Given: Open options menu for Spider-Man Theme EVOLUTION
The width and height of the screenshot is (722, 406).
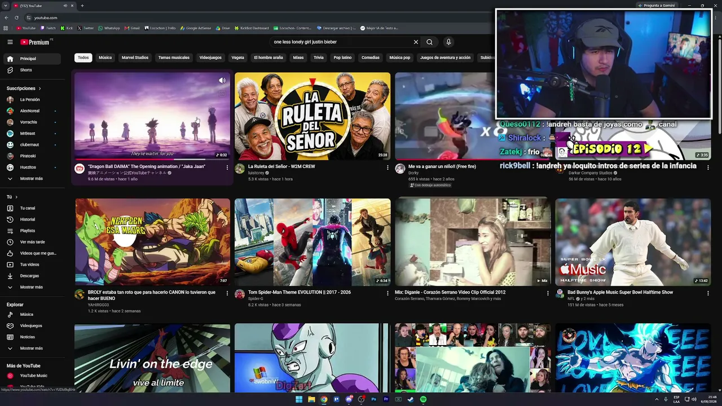Looking at the screenshot, I should (x=388, y=293).
